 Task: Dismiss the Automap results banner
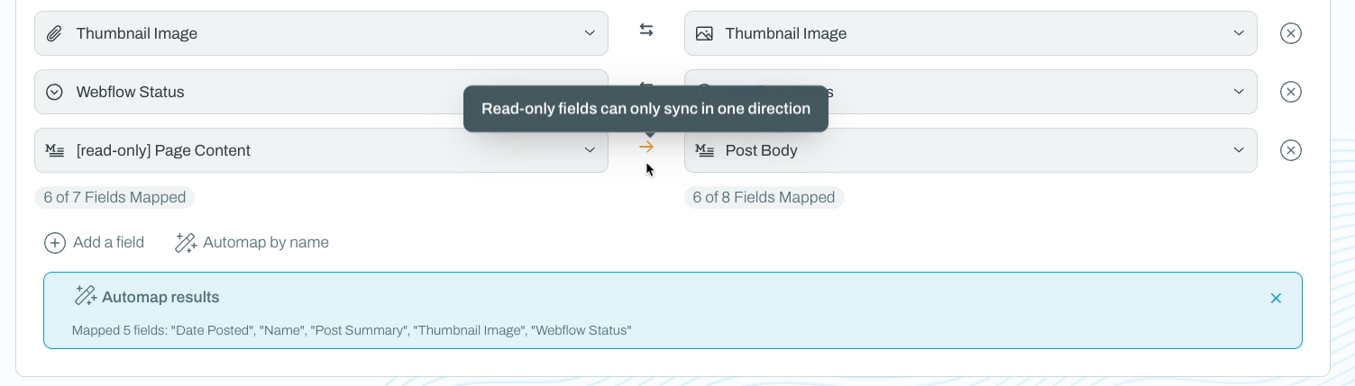coord(1276,298)
